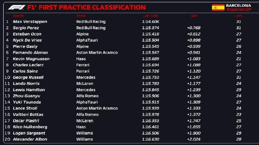Click Oscar Piastri's gap +1.747
The image size is (259, 145).
[x=194, y=121]
